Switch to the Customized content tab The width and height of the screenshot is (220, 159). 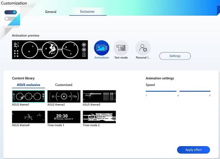(x=64, y=85)
